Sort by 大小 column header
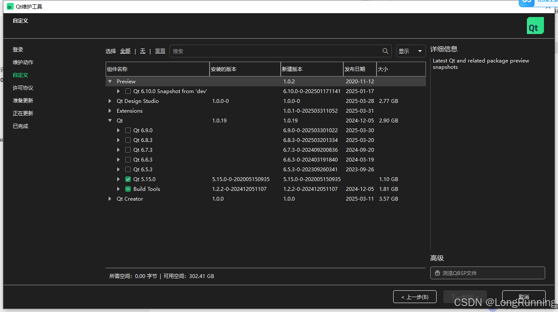 pyautogui.click(x=401, y=69)
